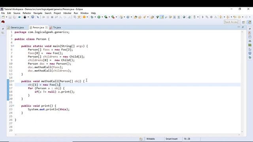Open the External Tools dropdown arrow
The width and height of the screenshot is (253, 142).
click(117, 17)
